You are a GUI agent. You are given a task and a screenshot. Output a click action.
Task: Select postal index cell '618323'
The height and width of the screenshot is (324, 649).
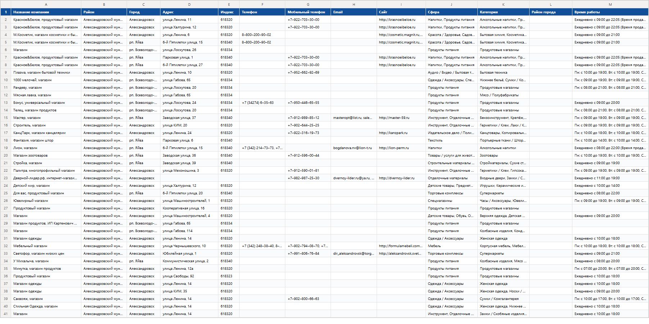tap(229, 276)
